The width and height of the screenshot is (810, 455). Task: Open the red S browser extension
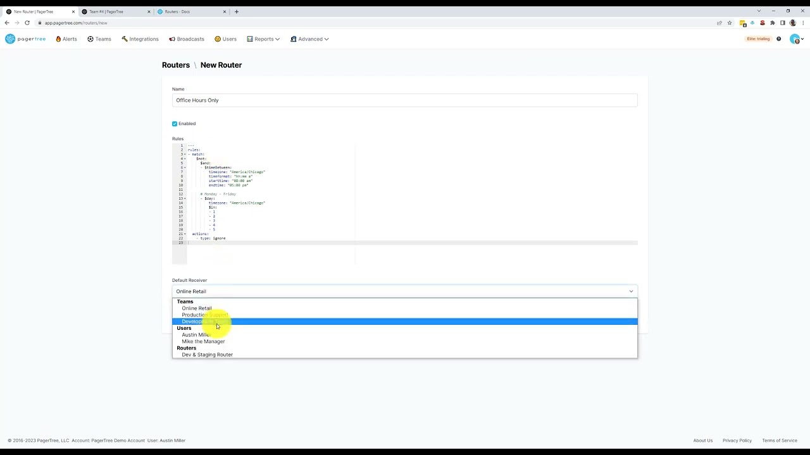(x=763, y=23)
